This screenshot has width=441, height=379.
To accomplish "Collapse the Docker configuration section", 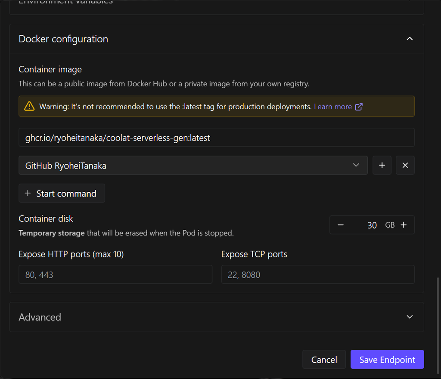I will tap(410, 39).
